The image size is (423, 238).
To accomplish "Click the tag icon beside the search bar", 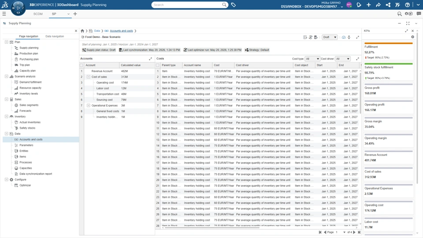I will pos(234,5).
